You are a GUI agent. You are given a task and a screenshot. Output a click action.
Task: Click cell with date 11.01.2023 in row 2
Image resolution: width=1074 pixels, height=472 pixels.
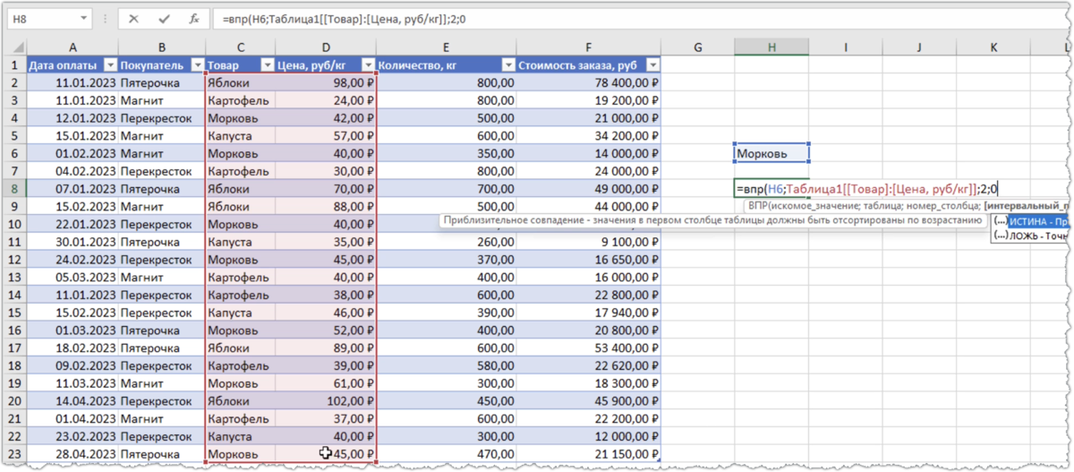(72, 82)
